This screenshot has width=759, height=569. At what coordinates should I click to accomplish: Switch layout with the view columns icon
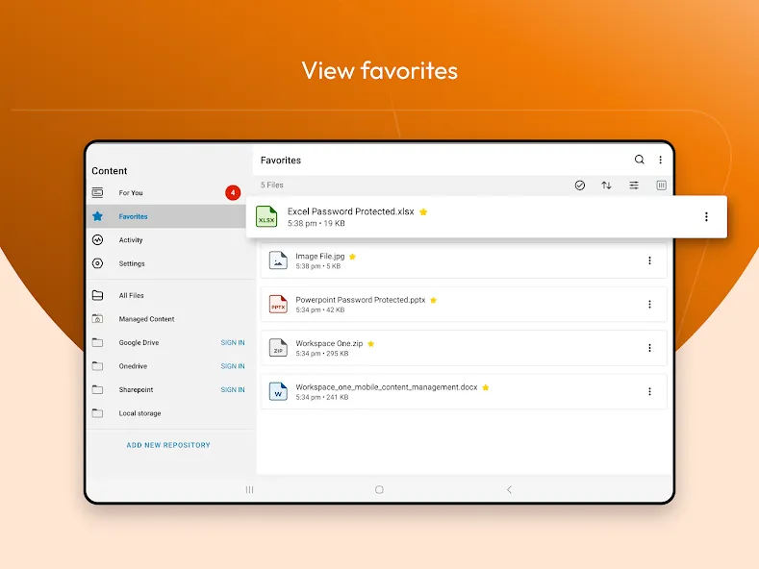tap(661, 186)
